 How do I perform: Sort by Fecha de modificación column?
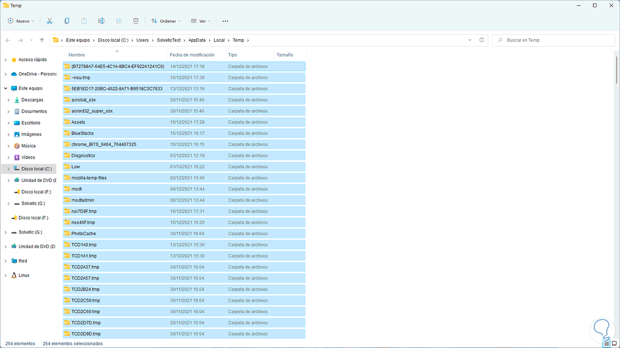pyautogui.click(x=192, y=55)
